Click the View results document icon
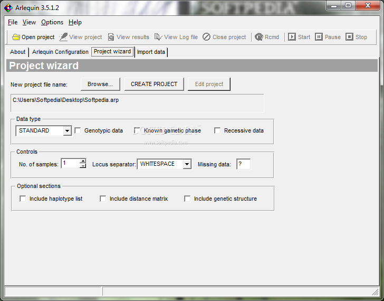 tap(111, 37)
